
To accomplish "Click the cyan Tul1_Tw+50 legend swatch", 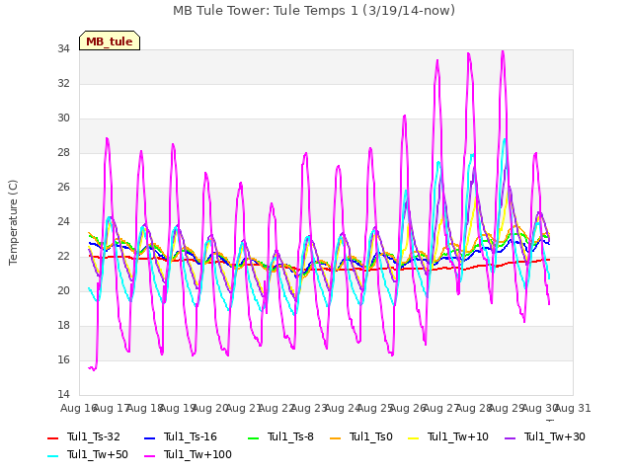I will pos(52,455).
